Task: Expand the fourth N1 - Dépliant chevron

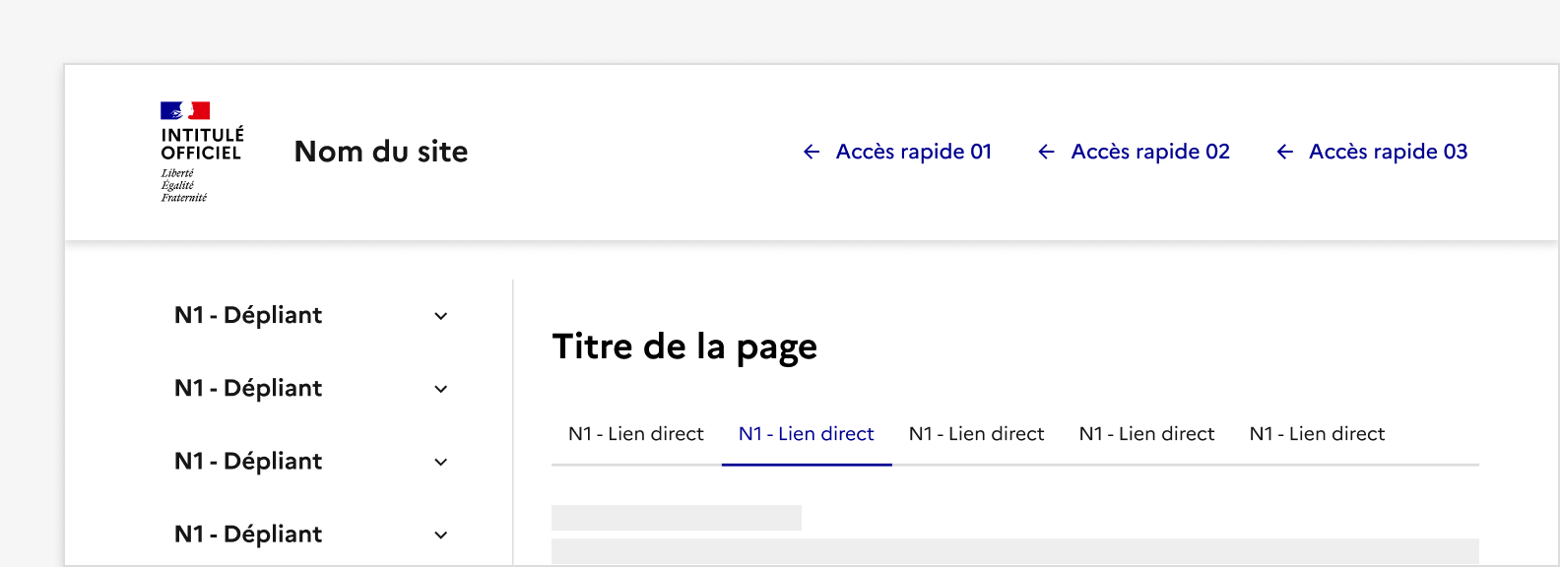Action: [x=441, y=535]
